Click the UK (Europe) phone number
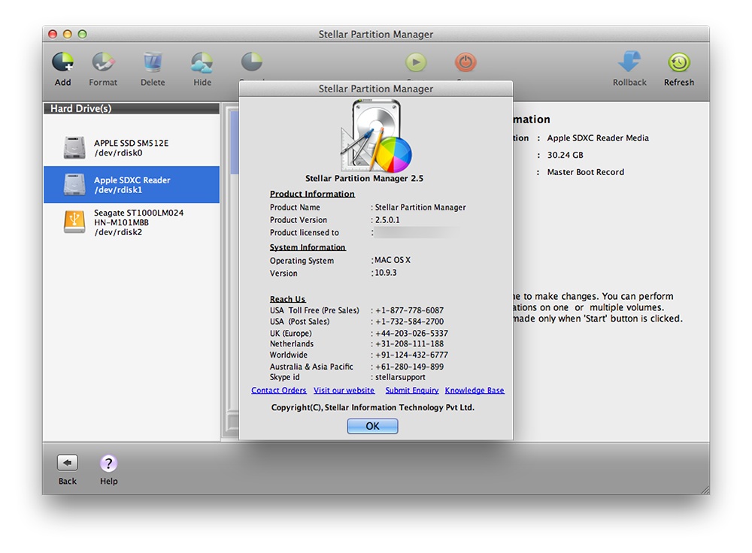 coord(411,333)
